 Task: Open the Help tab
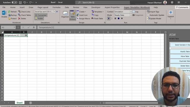(156, 7)
